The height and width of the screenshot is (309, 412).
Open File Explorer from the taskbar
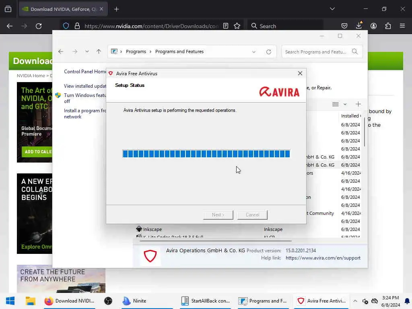pyautogui.click(x=31, y=301)
